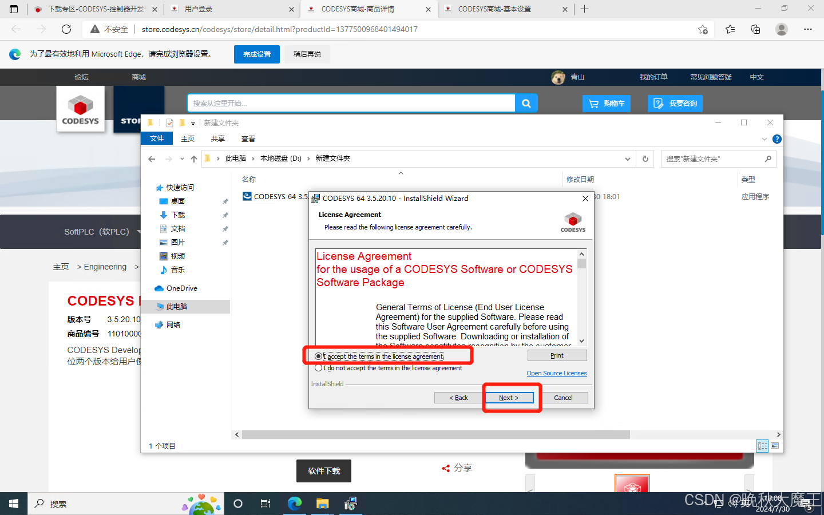
Task: Click the 完成设置 button in Edge banner
Action: (257, 54)
